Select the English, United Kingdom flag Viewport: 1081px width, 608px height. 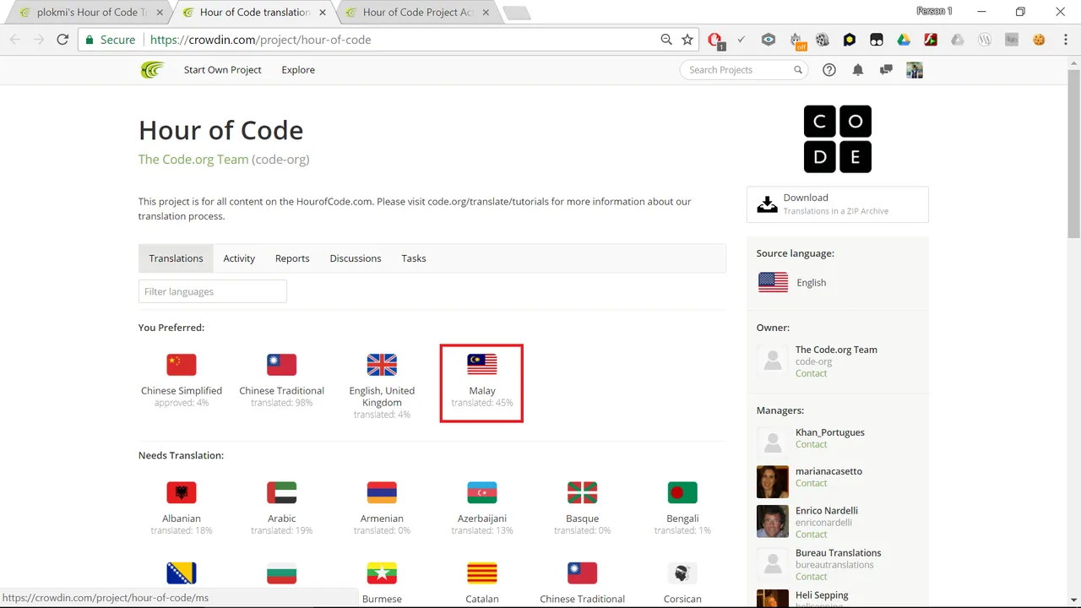(x=382, y=365)
